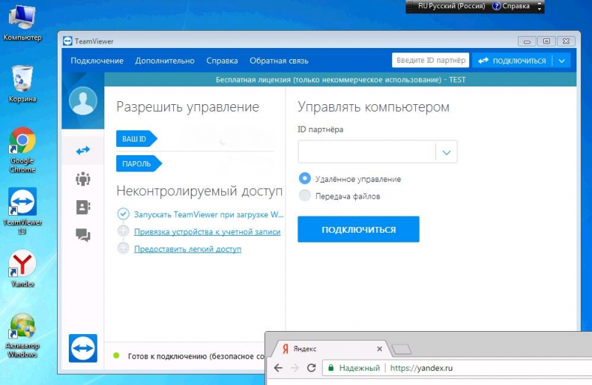The height and width of the screenshot is (385, 592).
Task: Open the Подключение menu
Action: tap(97, 61)
